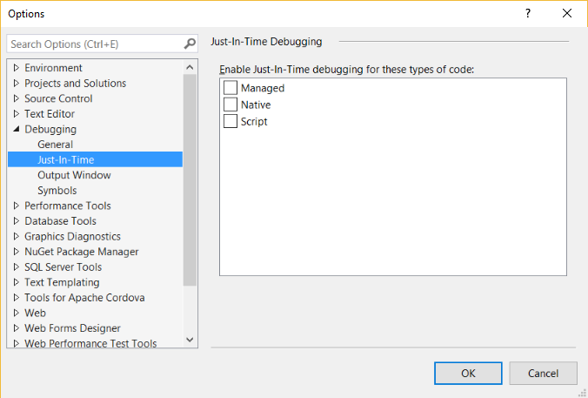Expand the Environment tree node
This screenshot has height=398, width=588.
(x=17, y=68)
